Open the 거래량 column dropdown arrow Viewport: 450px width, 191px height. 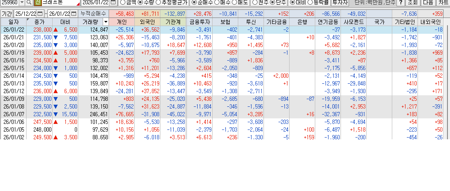106,21
